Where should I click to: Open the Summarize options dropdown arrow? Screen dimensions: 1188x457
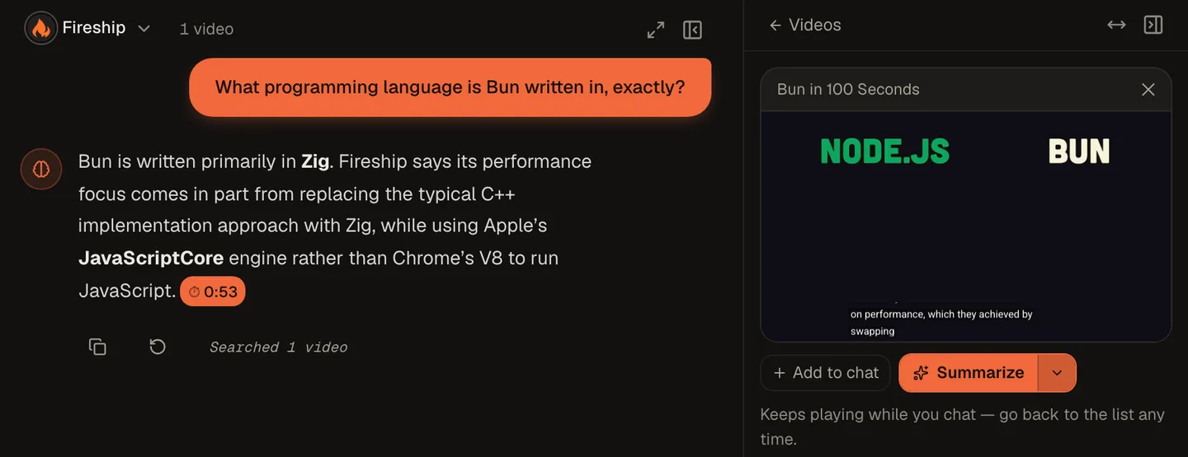1057,373
